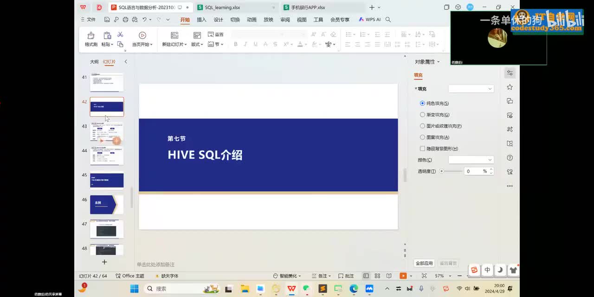The image size is (594, 297).
Task: Switch to Reading view book icon
Action: [389, 276]
